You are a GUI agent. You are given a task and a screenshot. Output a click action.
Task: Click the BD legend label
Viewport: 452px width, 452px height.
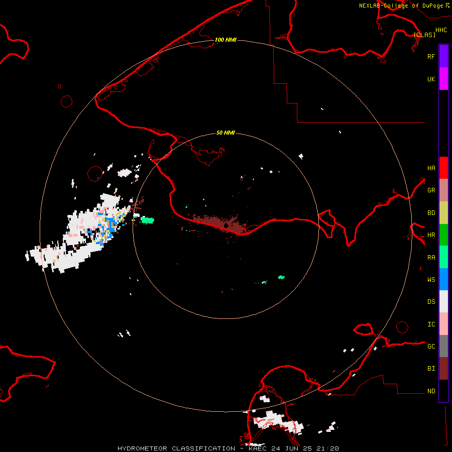pyautogui.click(x=431, y=213)
